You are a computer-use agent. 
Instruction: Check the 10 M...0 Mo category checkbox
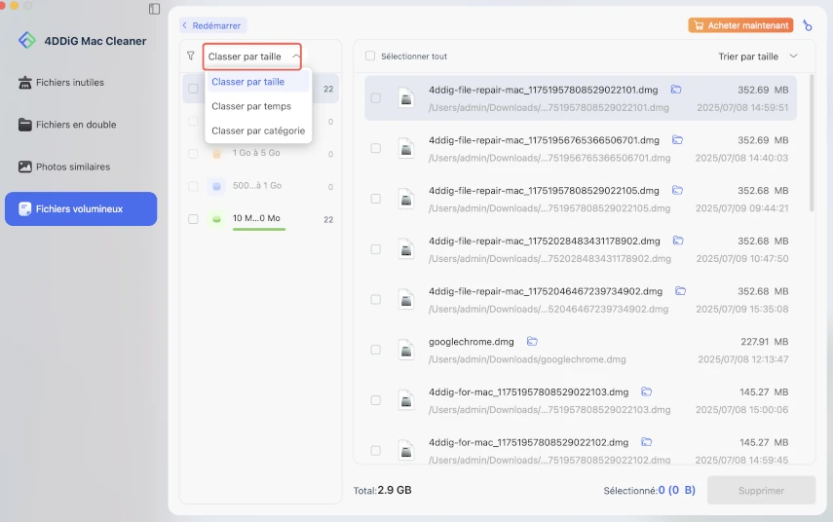point(193,219)
